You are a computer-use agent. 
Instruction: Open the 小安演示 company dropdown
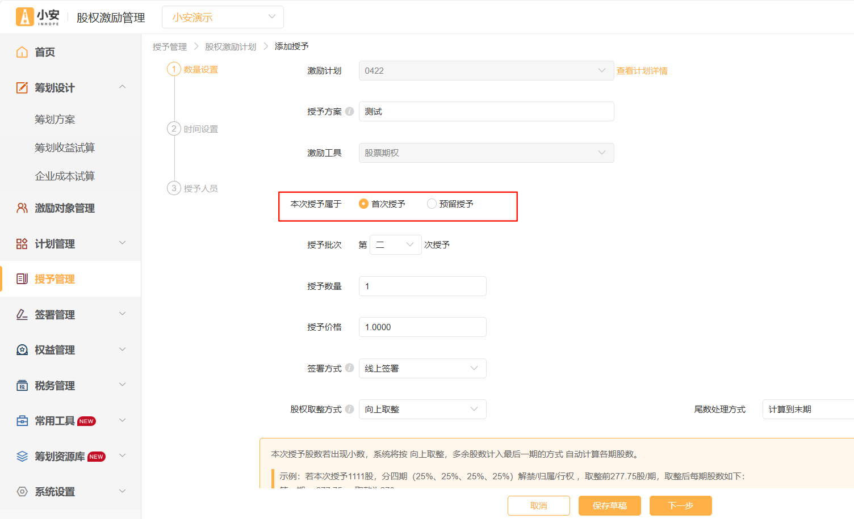(x=223, y=17)
